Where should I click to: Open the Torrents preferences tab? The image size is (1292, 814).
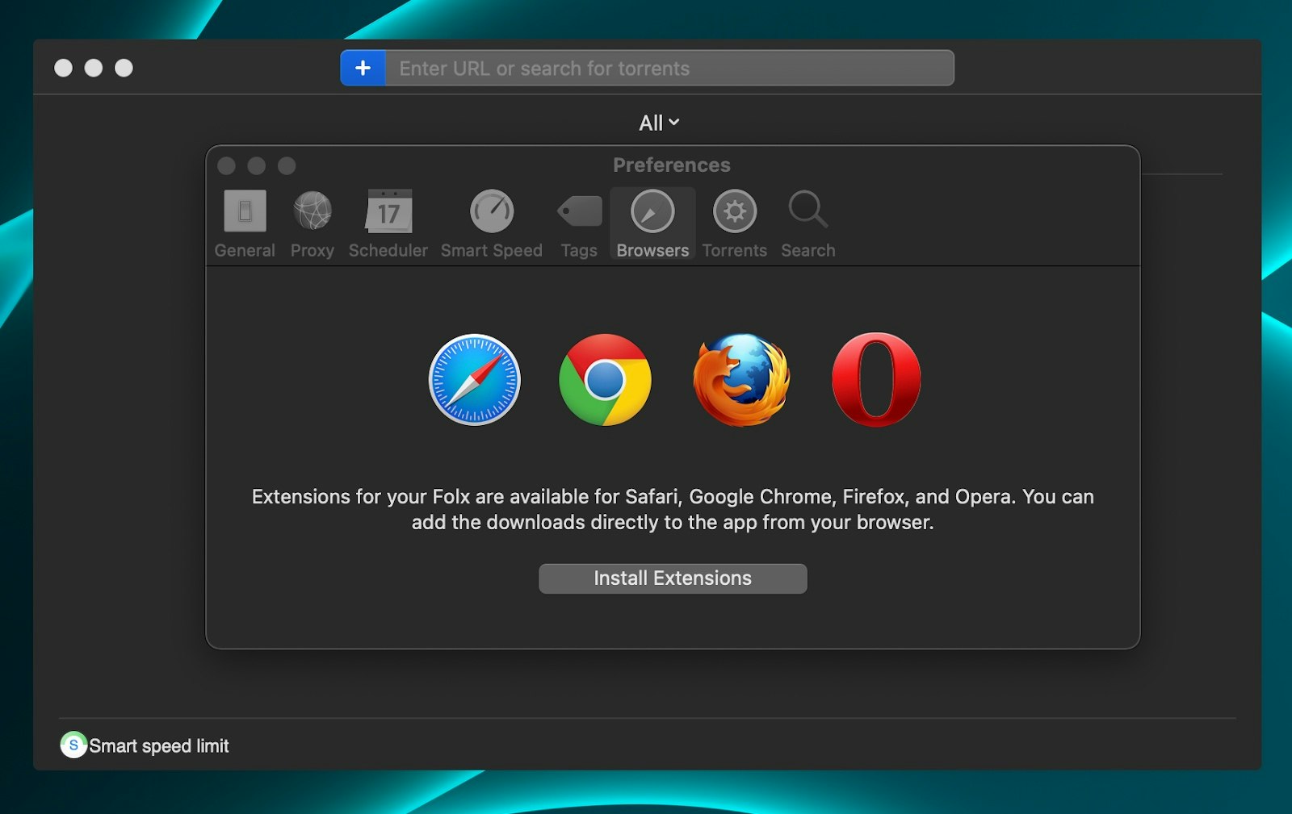pyautogui.click(x=735, y=224)
